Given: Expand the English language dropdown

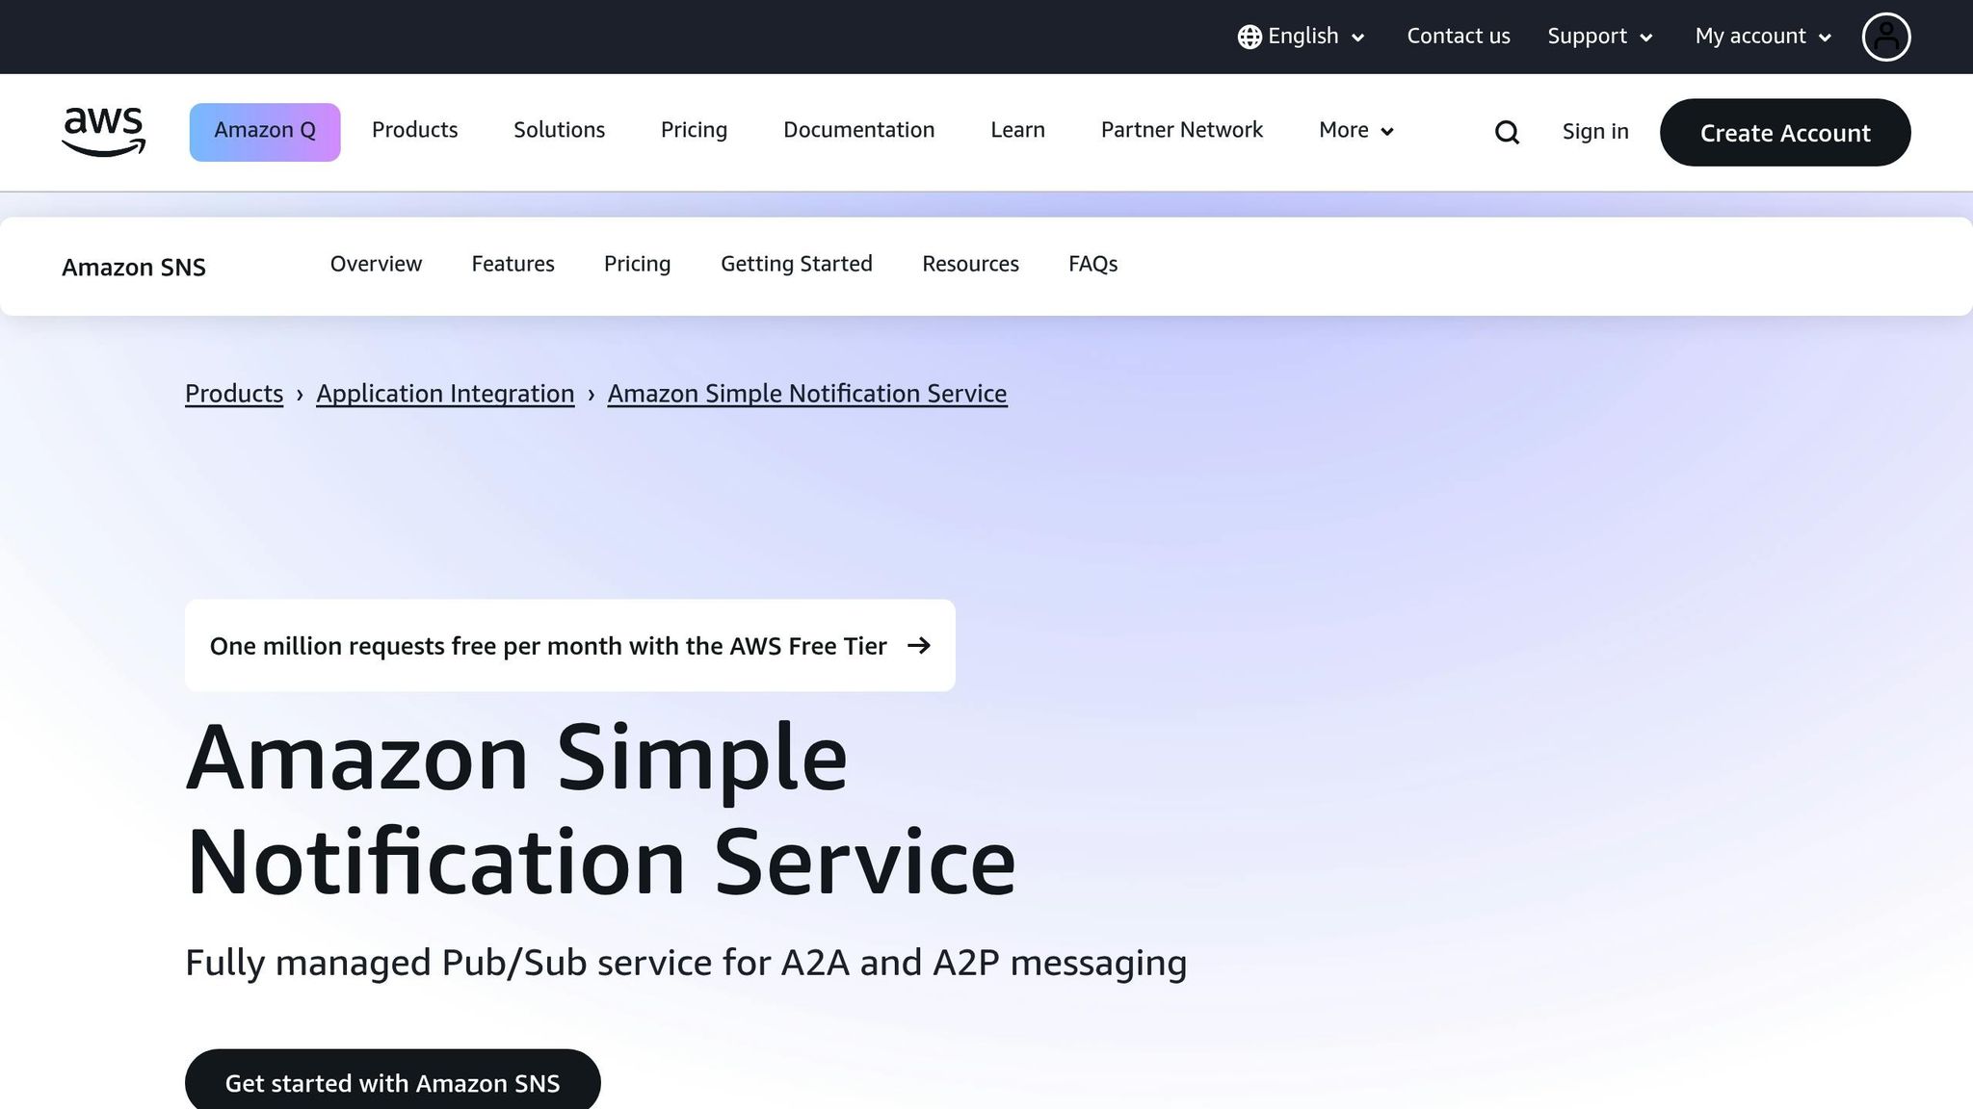Looking at the screenshot, I should [1302, 37].
